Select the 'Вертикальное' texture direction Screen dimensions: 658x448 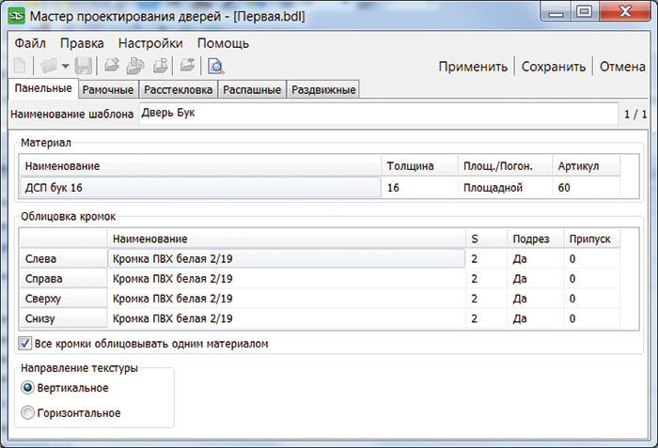(27, 388)
